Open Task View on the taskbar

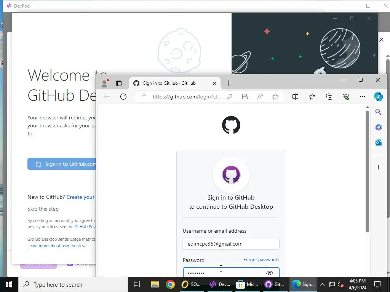[x=137, y=284]
